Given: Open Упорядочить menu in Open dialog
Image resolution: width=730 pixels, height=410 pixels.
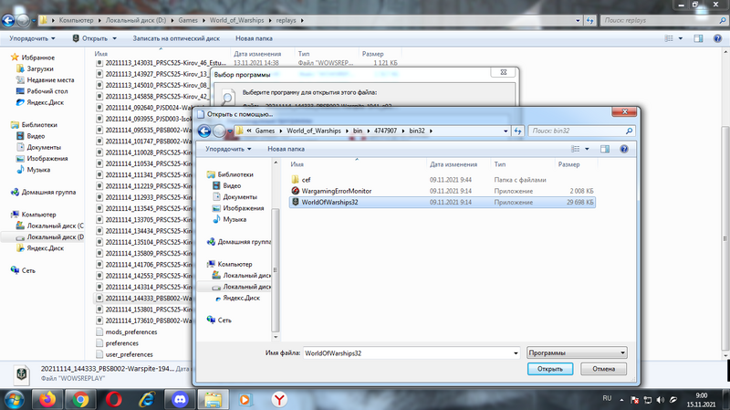Looking at the screenshot, I should (228, 149).
